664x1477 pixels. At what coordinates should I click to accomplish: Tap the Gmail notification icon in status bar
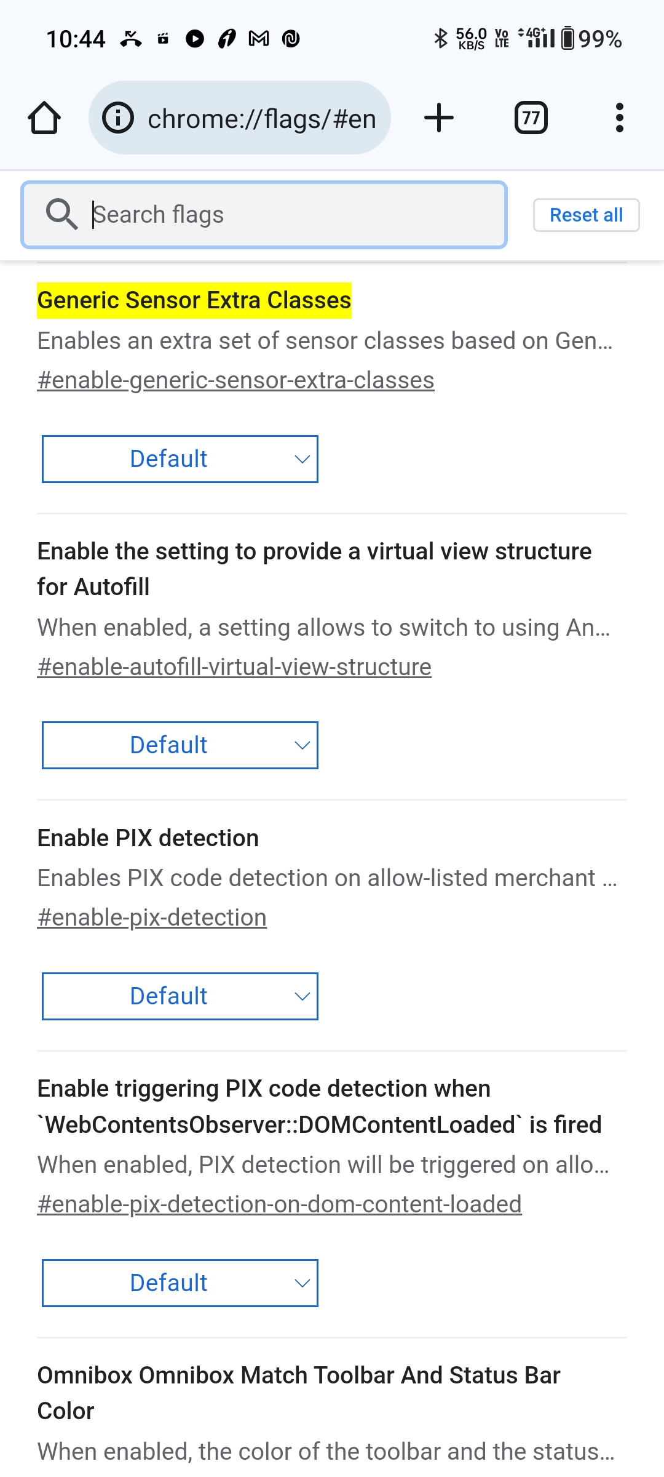[259, 39]
